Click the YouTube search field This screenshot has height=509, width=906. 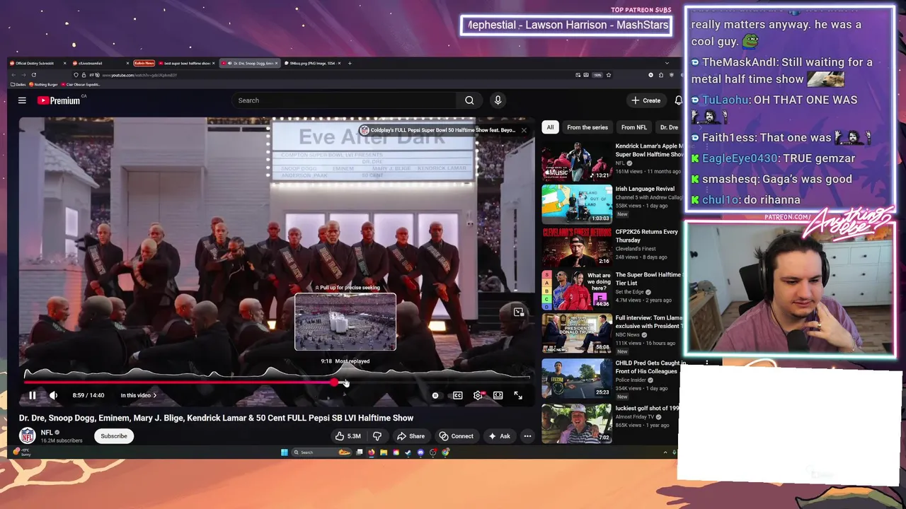345,100
